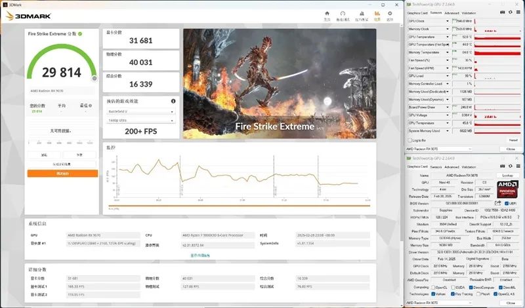Click refresh icon in lower GPU-Z window

coord(511,166)
